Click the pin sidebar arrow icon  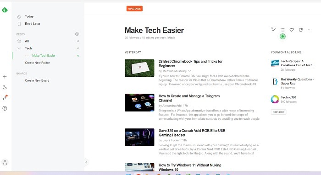[x=86, y=162]
